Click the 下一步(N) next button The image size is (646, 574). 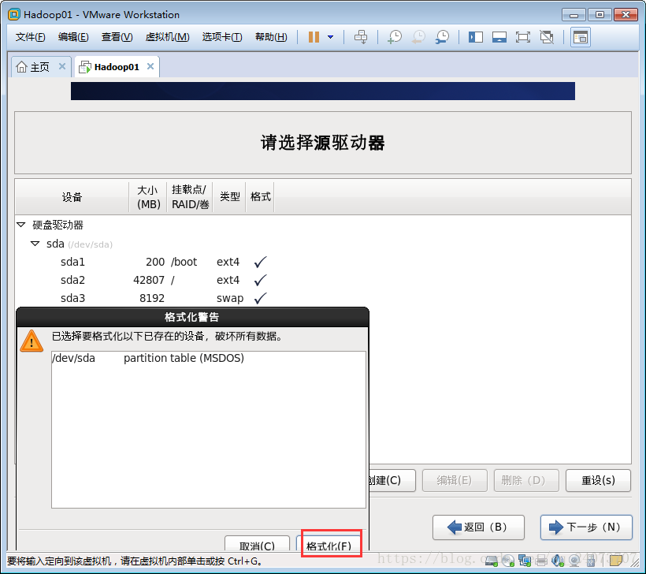point(586,527)
